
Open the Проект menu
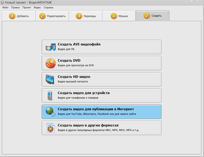27,7
